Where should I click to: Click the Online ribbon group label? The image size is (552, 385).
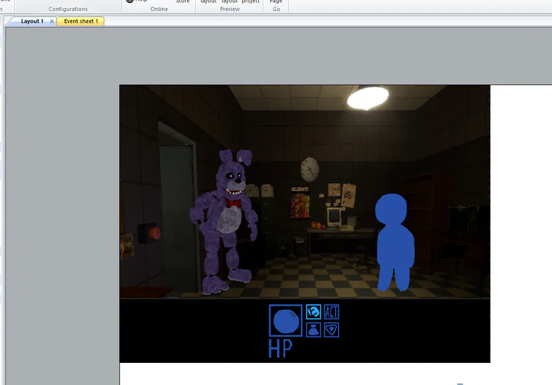point(159,9)
